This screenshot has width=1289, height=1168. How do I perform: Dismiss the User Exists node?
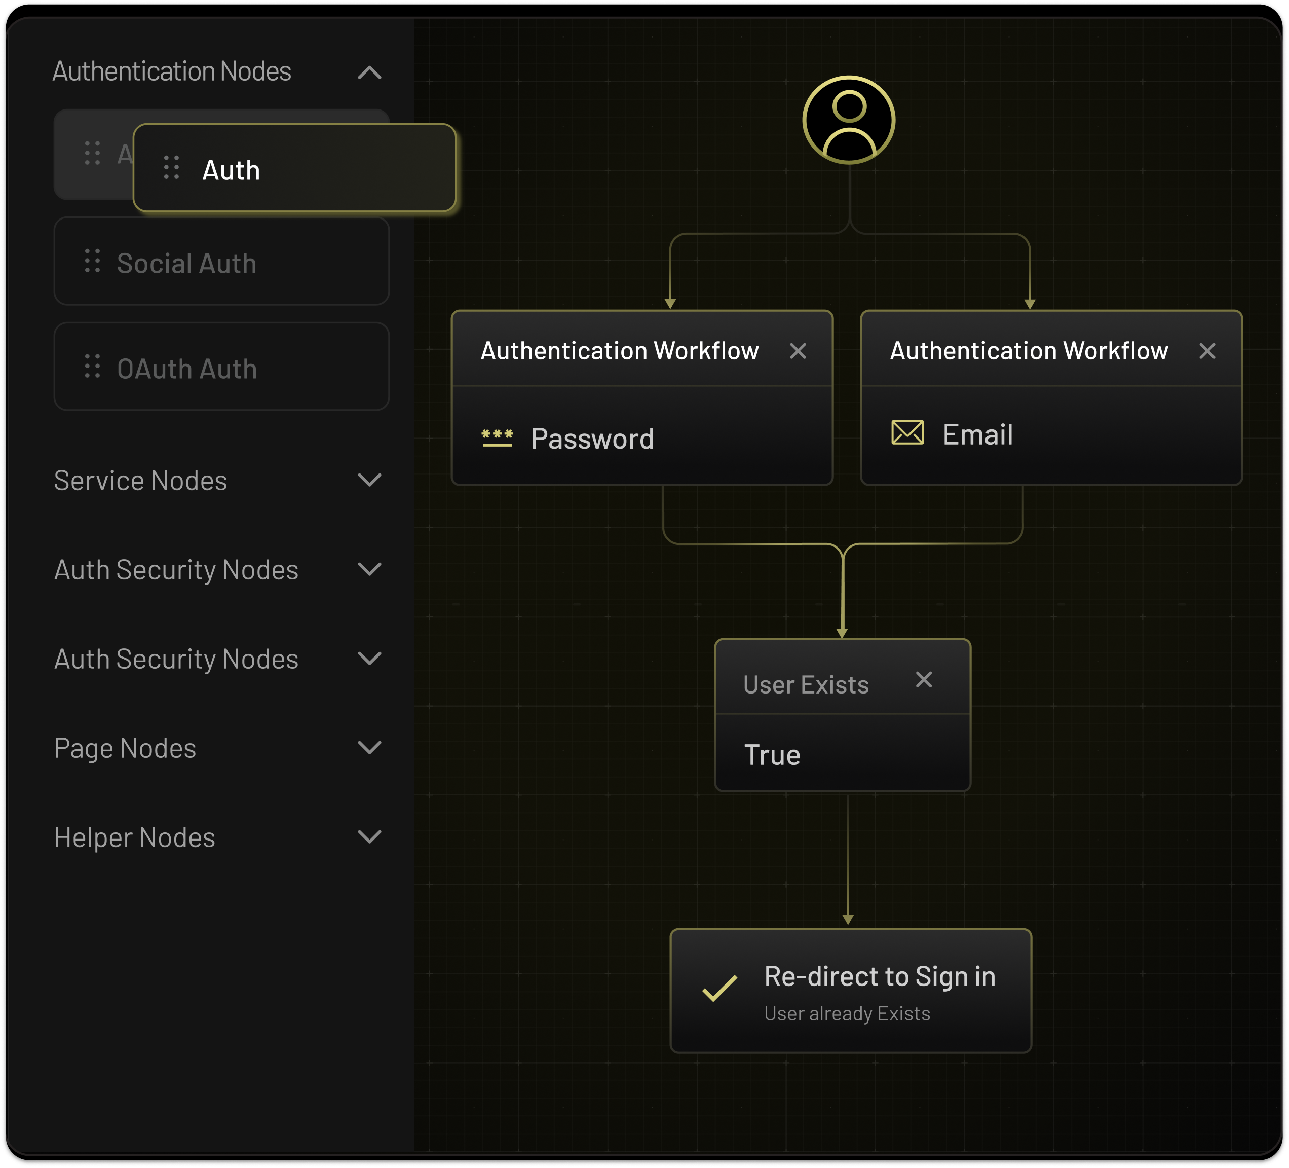[x=924, y=679]
